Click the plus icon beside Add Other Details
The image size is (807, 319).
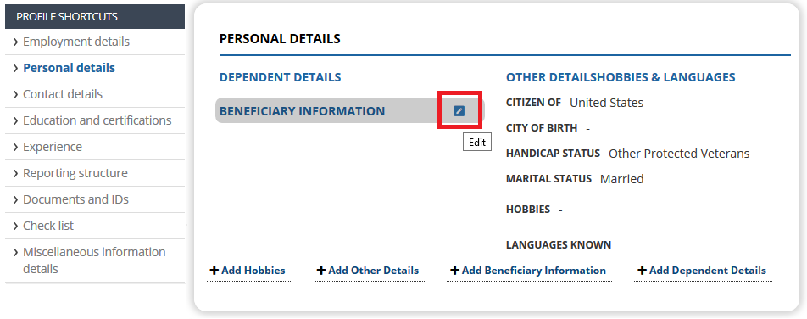(x=321, y=270)
